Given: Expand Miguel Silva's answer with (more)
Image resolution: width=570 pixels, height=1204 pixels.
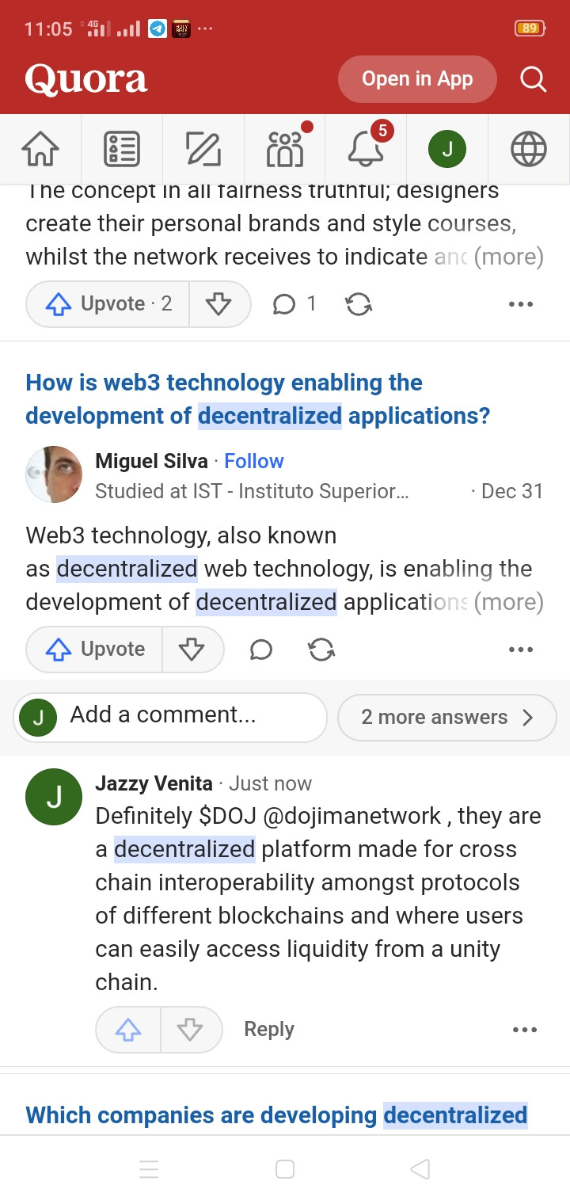Looking at the screenshot, I should [x=509, y=602].
